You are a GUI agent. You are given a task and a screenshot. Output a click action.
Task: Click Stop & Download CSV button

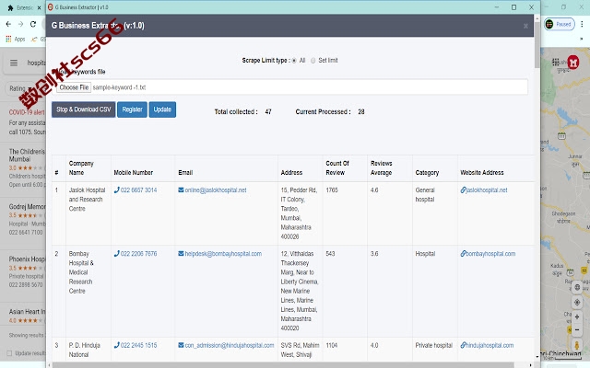pyautogui.click(x=84, y=109)
